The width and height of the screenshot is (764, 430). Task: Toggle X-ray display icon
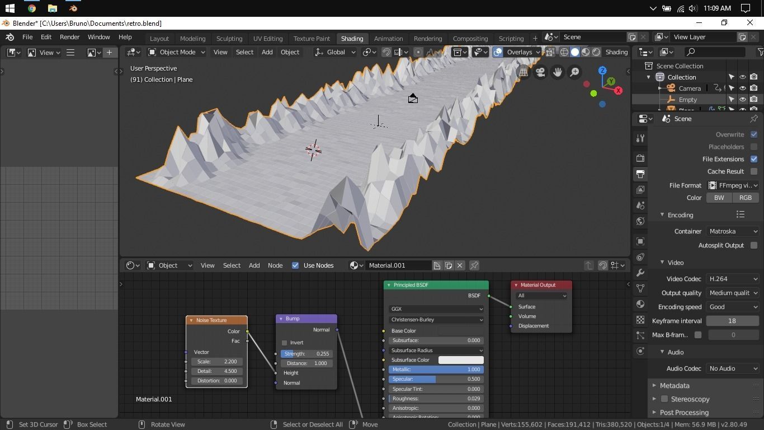pos(550,52)
